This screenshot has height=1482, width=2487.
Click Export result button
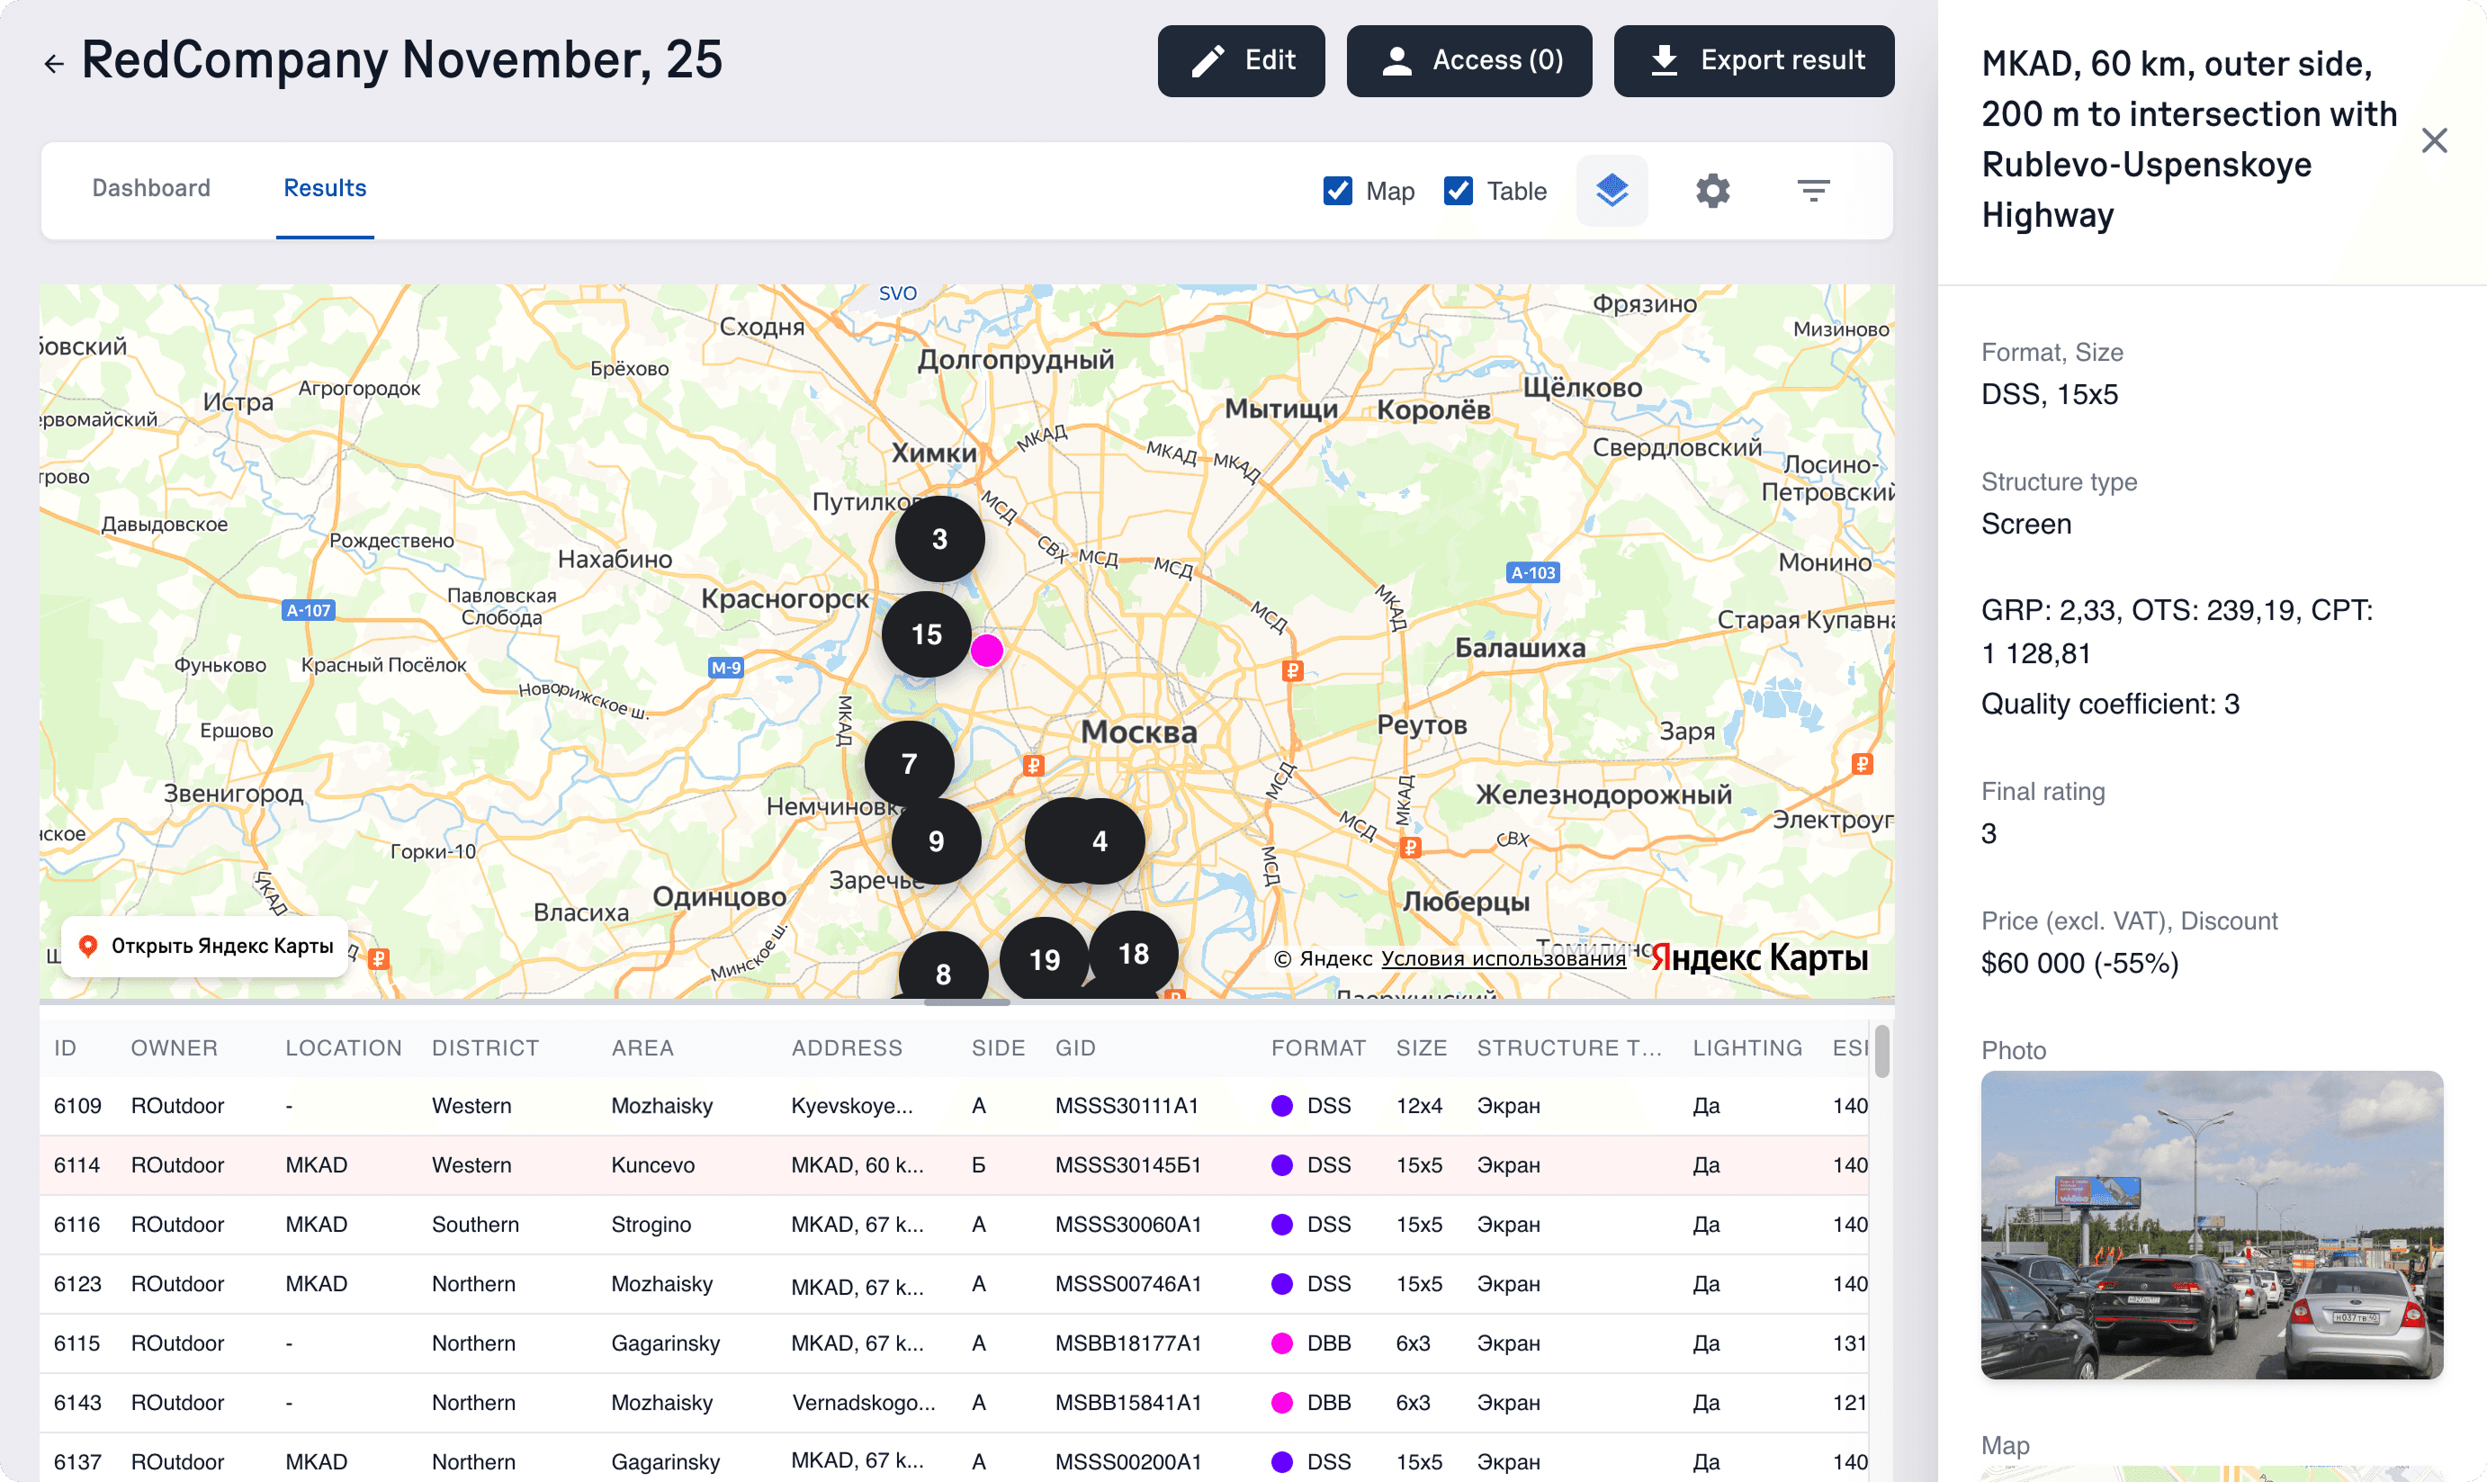[1753, 61]
